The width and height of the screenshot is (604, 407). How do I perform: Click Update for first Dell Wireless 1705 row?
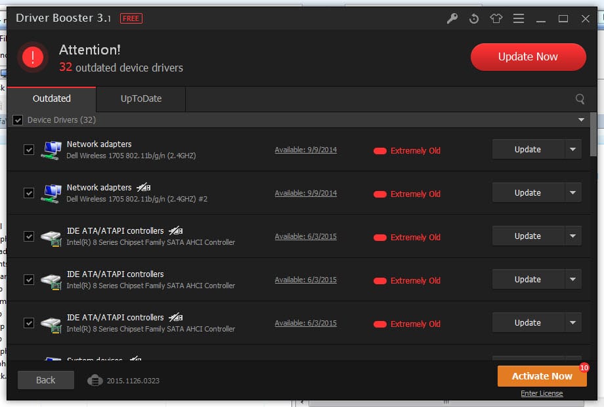click(528, 150)
